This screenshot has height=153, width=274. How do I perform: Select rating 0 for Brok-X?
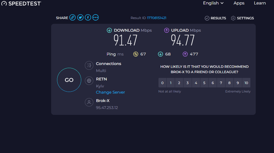[x=162, y=83]
